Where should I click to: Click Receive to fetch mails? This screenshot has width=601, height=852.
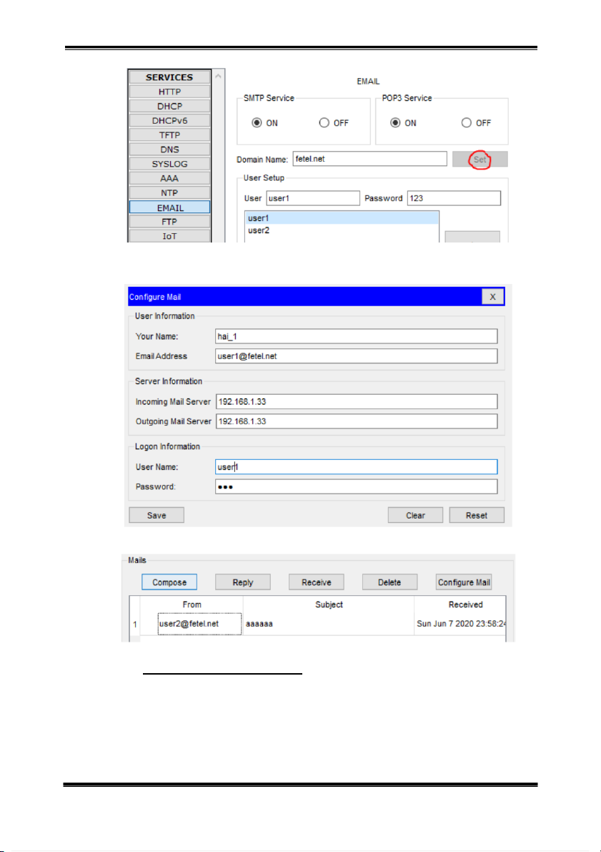(317, 582)
